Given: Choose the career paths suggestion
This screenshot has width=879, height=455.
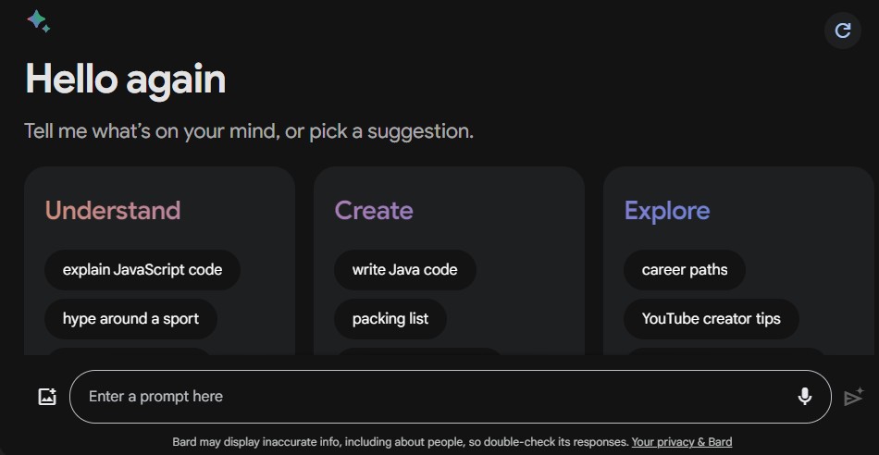Looking at the screenshot, I should pos(685,270).
